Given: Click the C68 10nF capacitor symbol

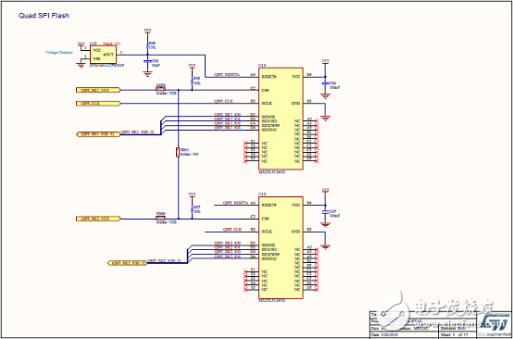Looking at the screenshot, I should (x=147, y=61).
